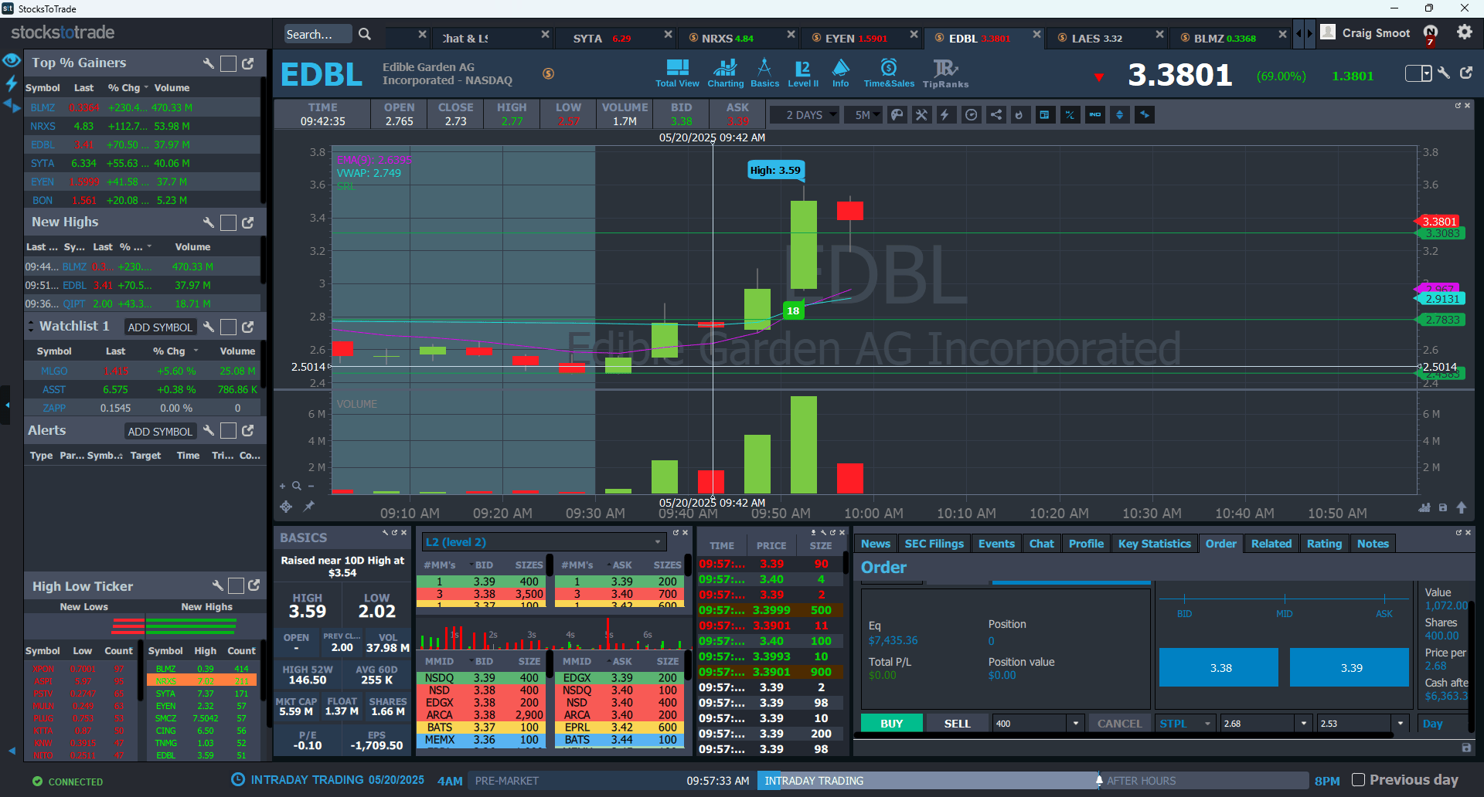Click the flame icon in chart toolbar
This screenshot has width=1484, height=797.
click(x=1019, y=115)
